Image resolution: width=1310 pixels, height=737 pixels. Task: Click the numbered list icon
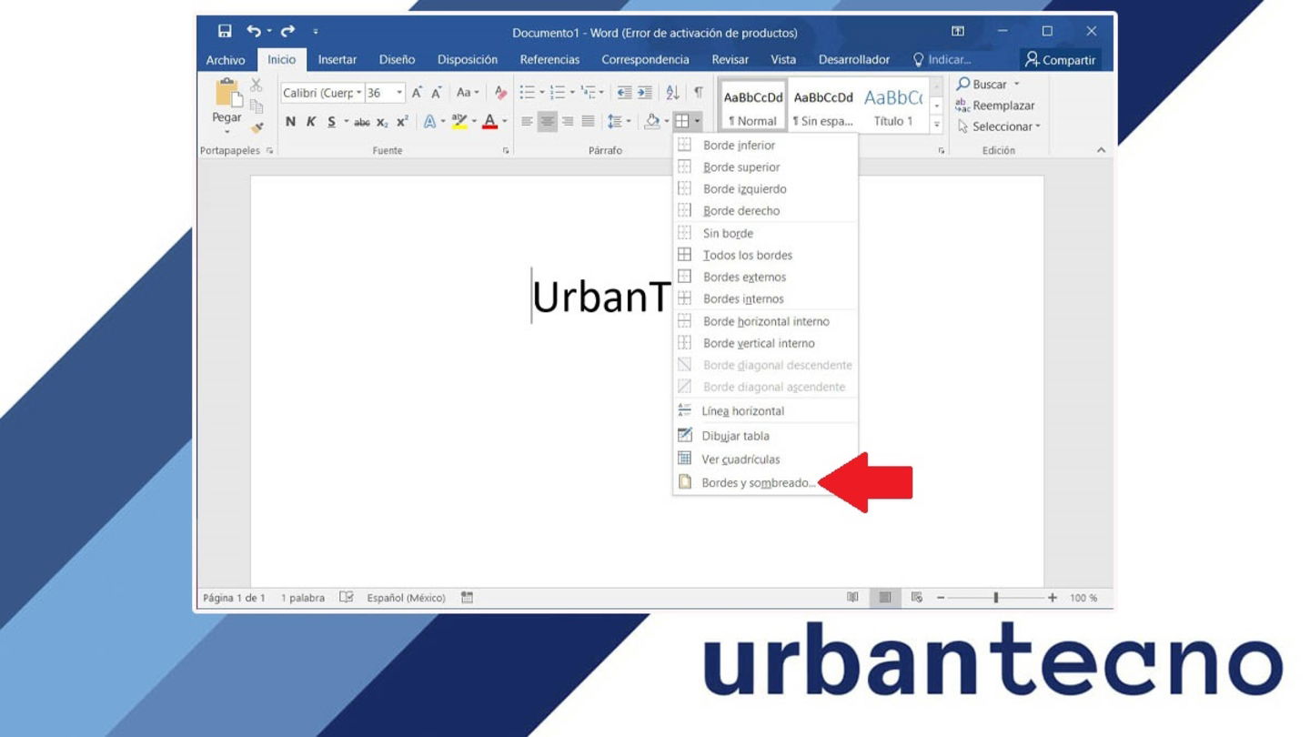(x=558, y=93)
